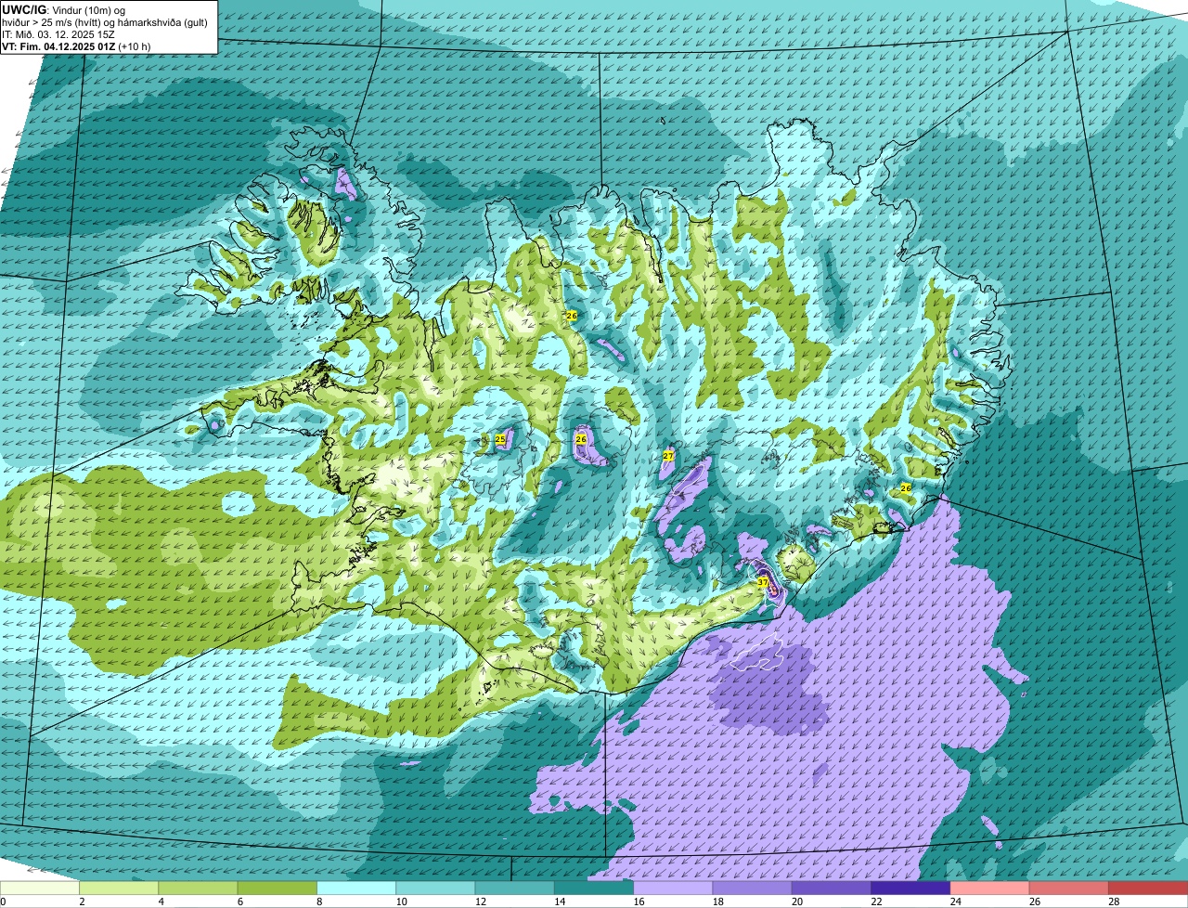This screenshot has width=1188, height=908.
Task: Select the red legend swatch above 28 m/s
Action: (x=1148, y=888)
